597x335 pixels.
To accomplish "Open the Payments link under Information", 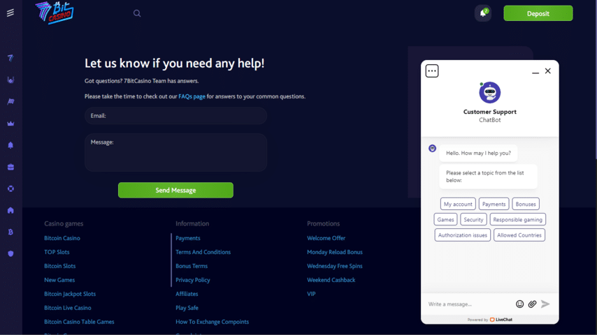I will (x=188, y=239).
